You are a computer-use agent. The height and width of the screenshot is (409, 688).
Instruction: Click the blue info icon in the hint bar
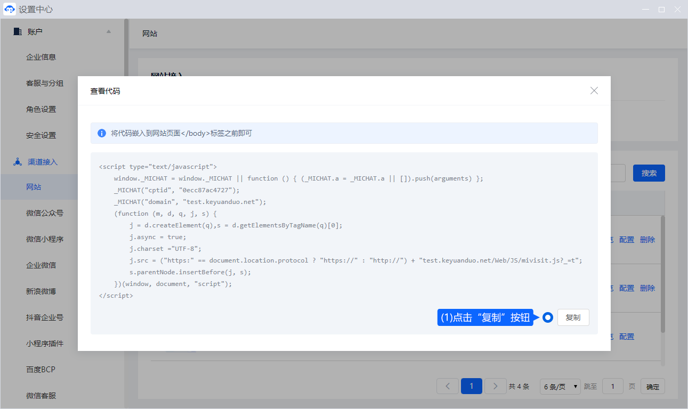click(x=102, y=133)
